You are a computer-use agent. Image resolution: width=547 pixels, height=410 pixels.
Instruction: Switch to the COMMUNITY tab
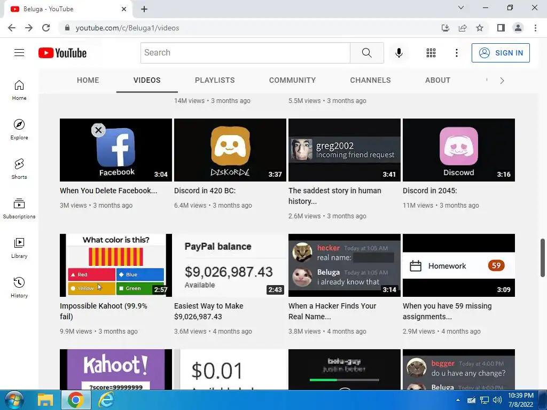[292, 80]
